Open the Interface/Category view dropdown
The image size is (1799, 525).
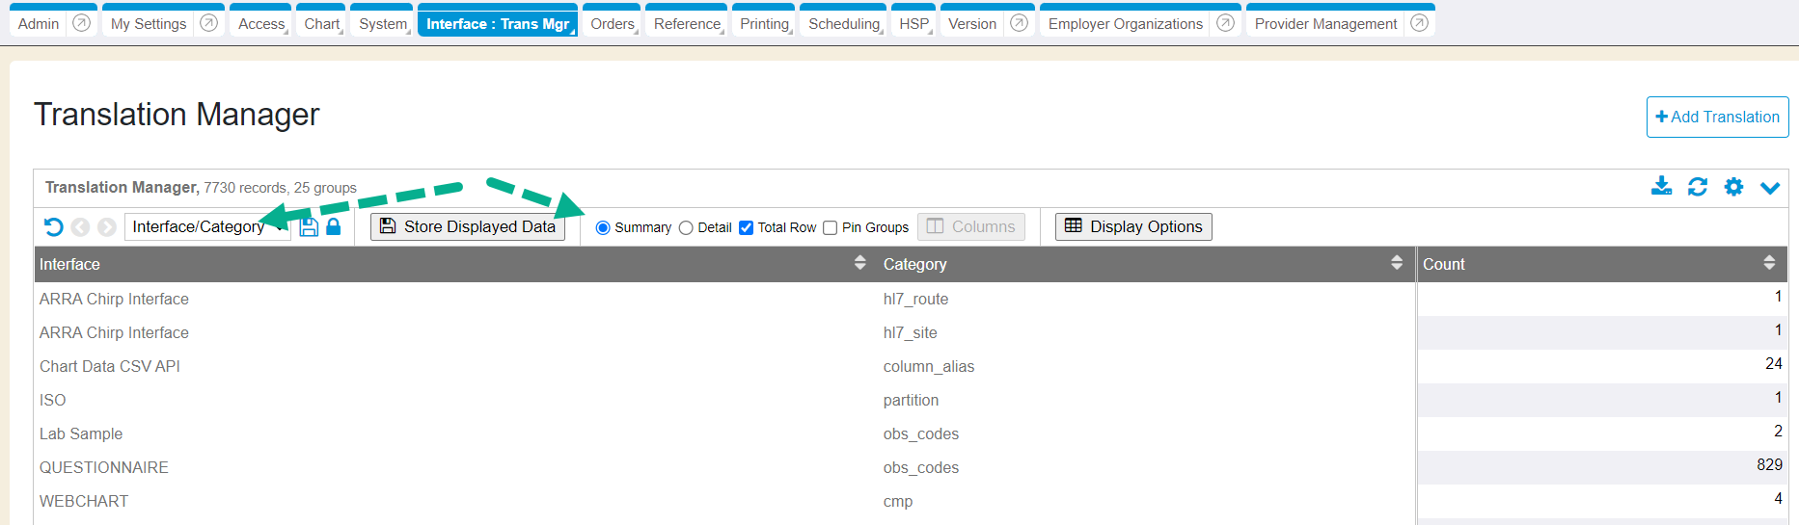[x=206, y=227]
